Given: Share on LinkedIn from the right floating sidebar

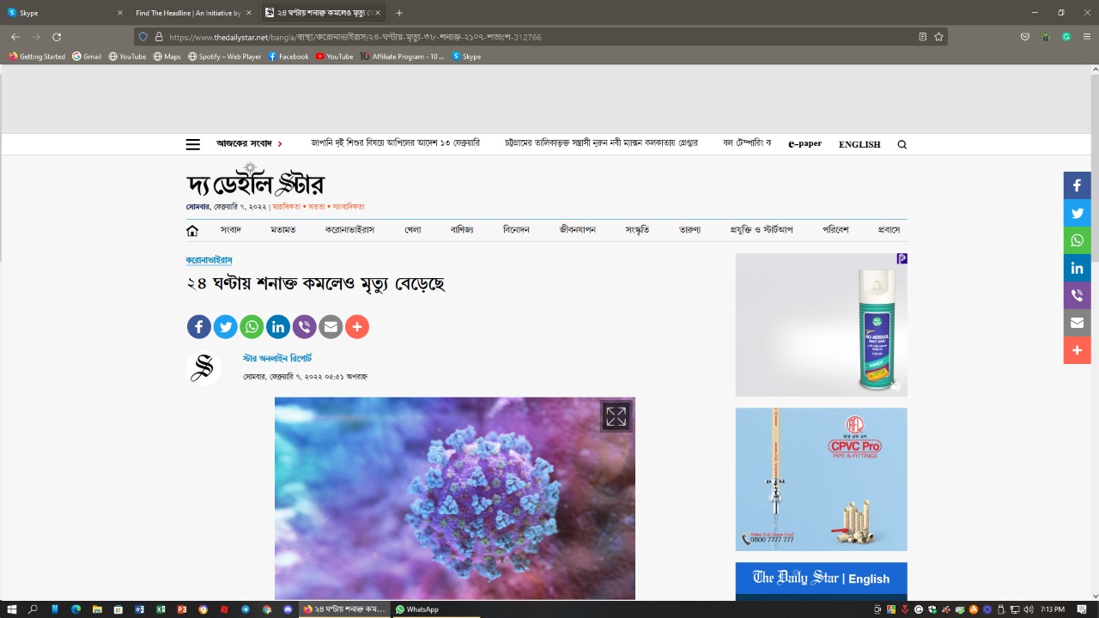Looking at the screenshot, I should [x=1077, y=268].
